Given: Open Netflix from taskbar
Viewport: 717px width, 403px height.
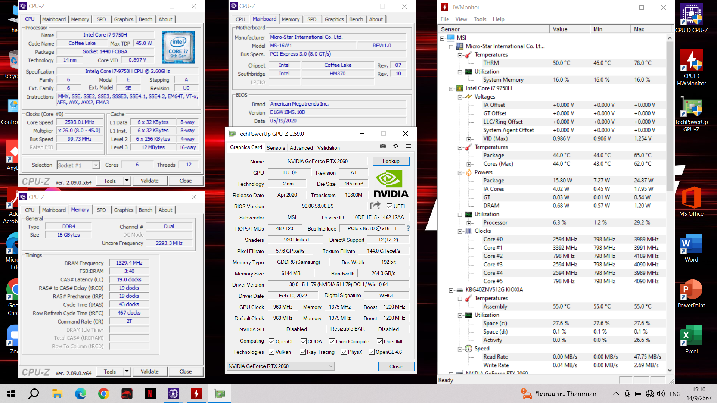Looking at the screenshot, I should click(x=150, y=394).
